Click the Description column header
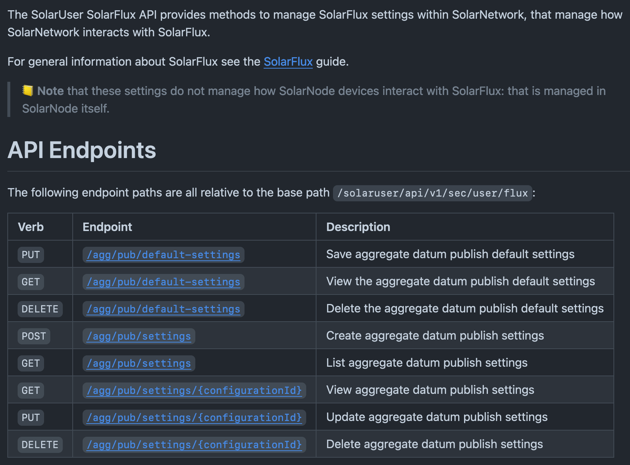Screen dimensions: 630x465 (358, 227)
